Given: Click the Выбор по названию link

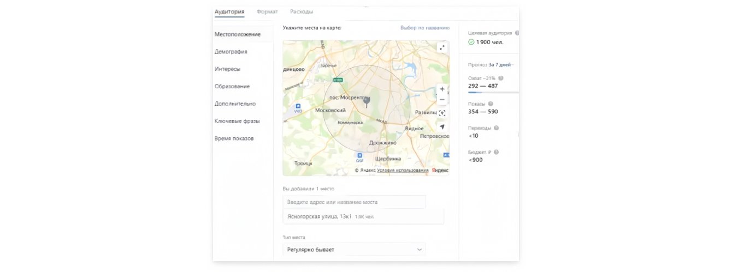Looking at the screenshot, I should point(424,27).
